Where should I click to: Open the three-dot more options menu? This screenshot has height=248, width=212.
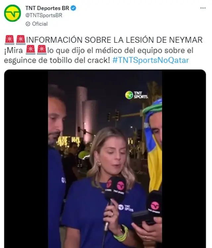click(x=203, y=8)
